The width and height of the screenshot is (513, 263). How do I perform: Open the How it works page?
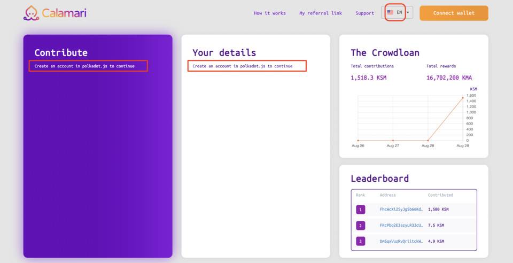[x=269, y=13]
